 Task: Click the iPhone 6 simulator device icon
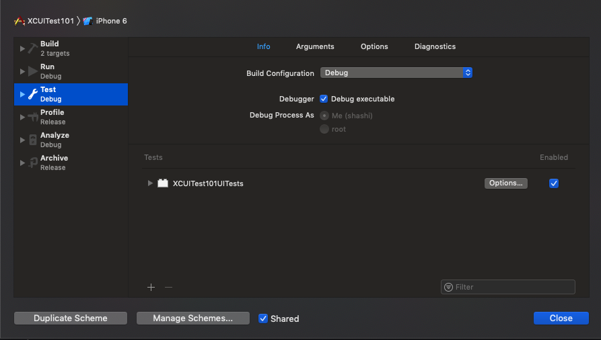[x=87, y=21]
